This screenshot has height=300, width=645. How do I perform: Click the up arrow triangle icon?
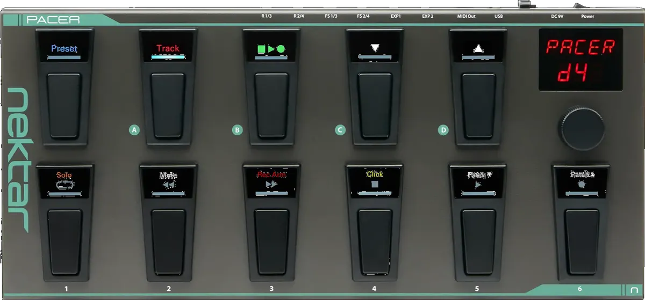pos(478,48)
